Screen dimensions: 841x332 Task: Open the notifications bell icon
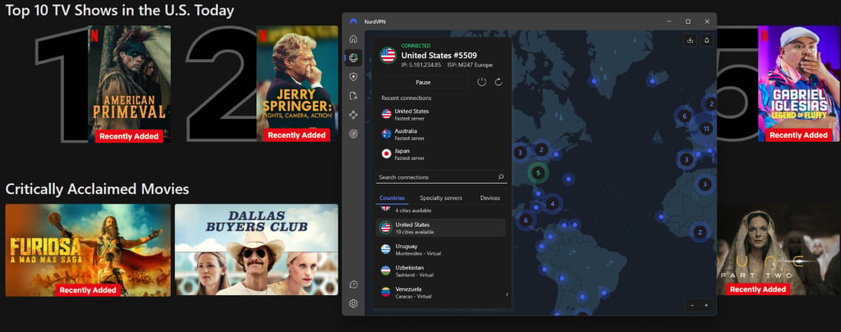coord(707,40)
